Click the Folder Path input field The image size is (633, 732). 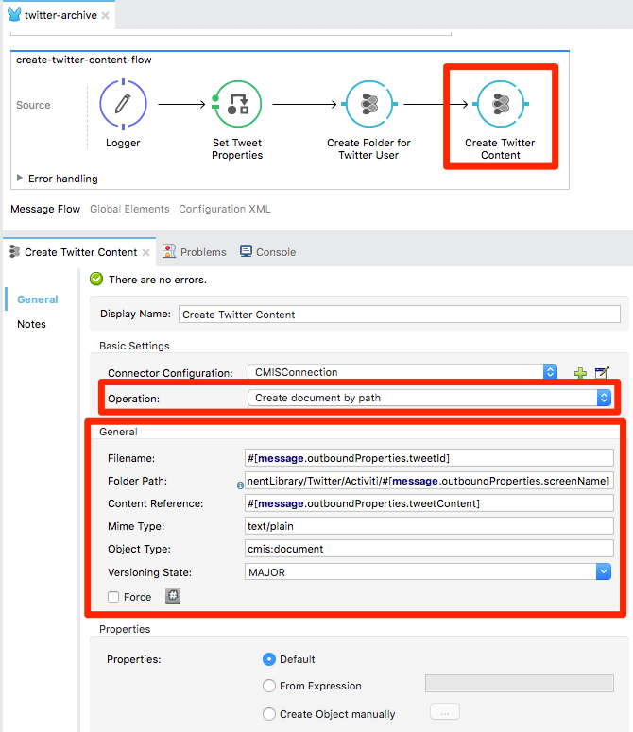coord(429,481)
